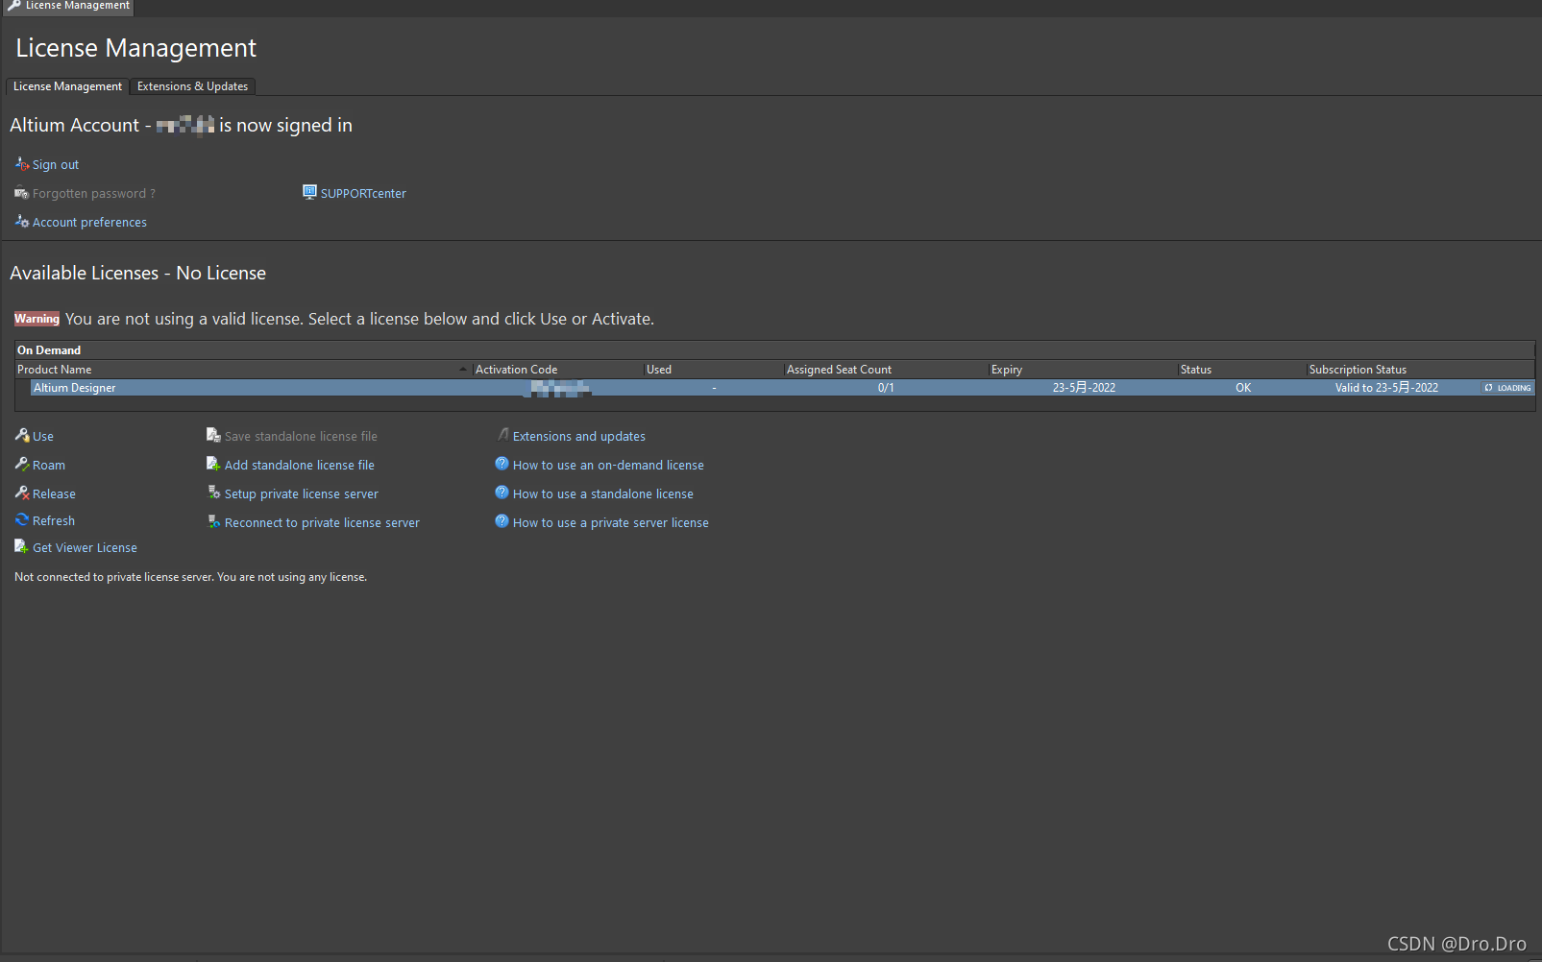Click the Get Viewer License icon
This screenshot has width=1542, height=962.
(22, 546)
